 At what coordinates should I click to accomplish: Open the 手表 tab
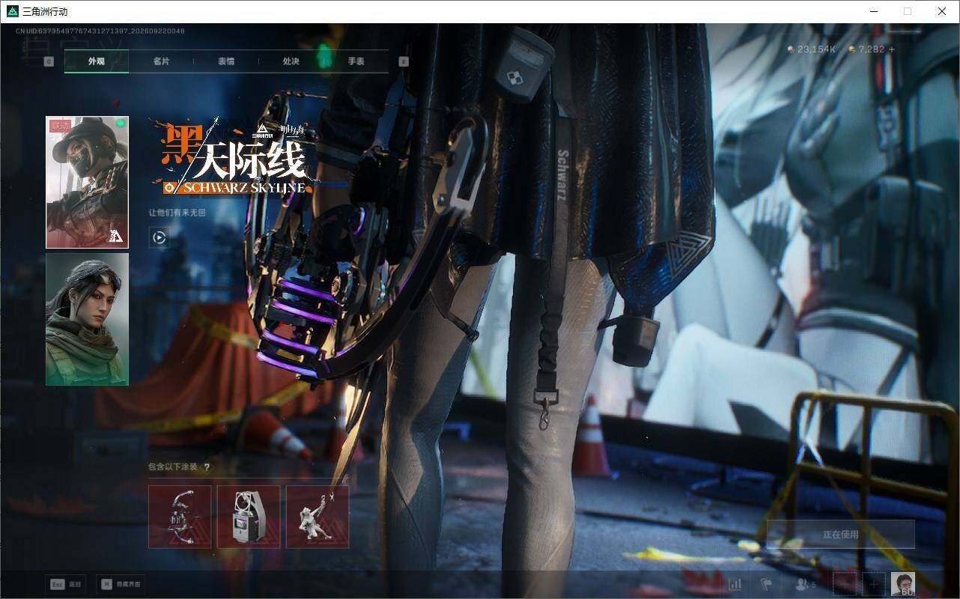[356, 61]
